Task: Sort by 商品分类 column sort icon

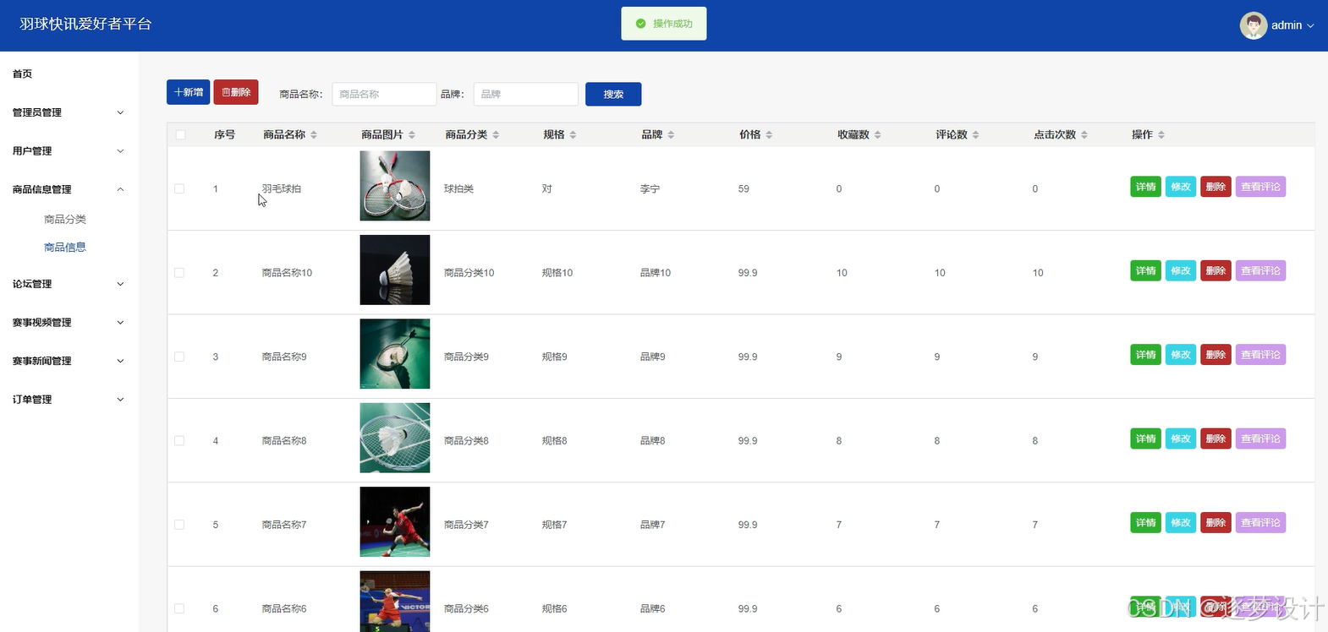Action: pyautogui.click(x=496, y=135)
